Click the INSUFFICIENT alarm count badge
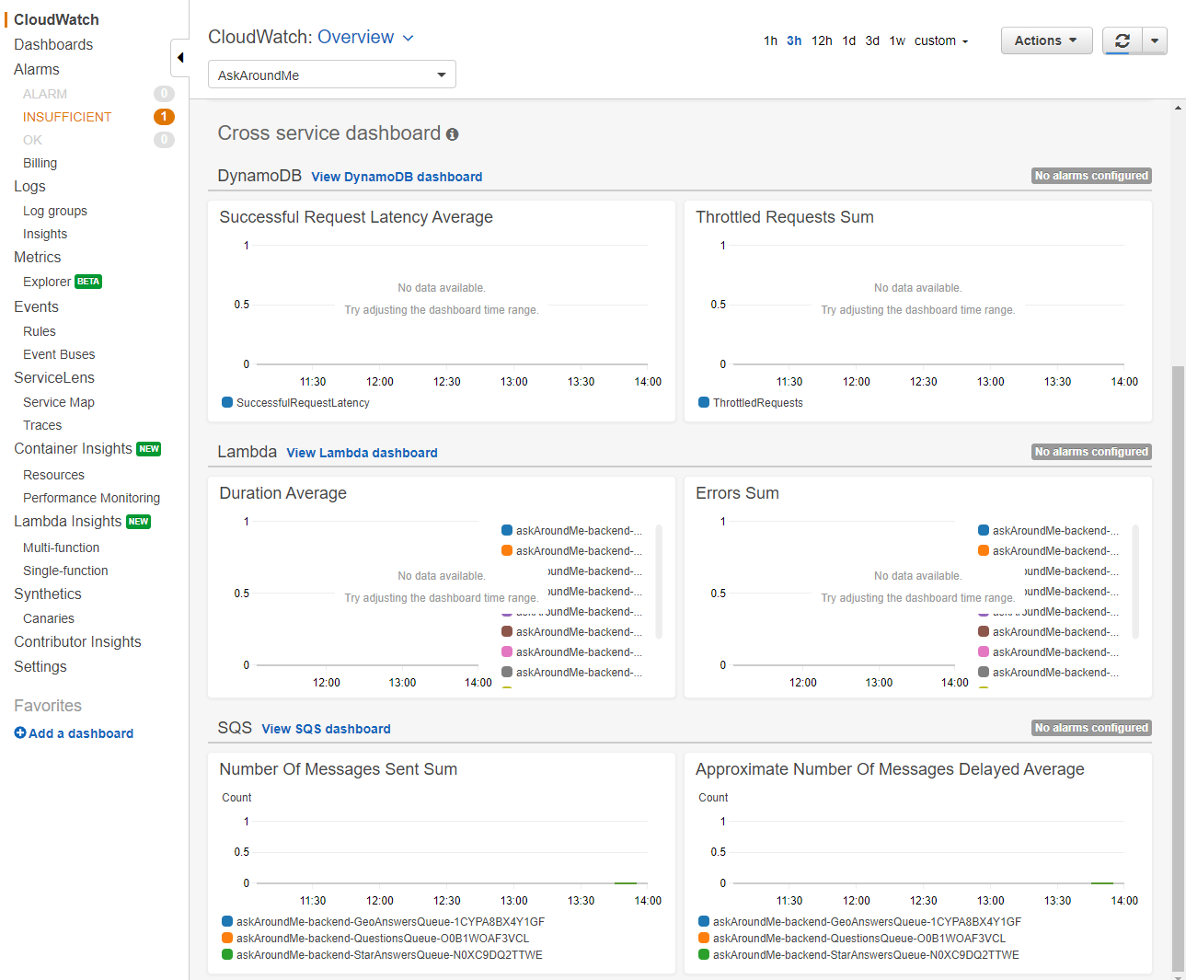This screenshot has width=1186, height=980. 164,117
